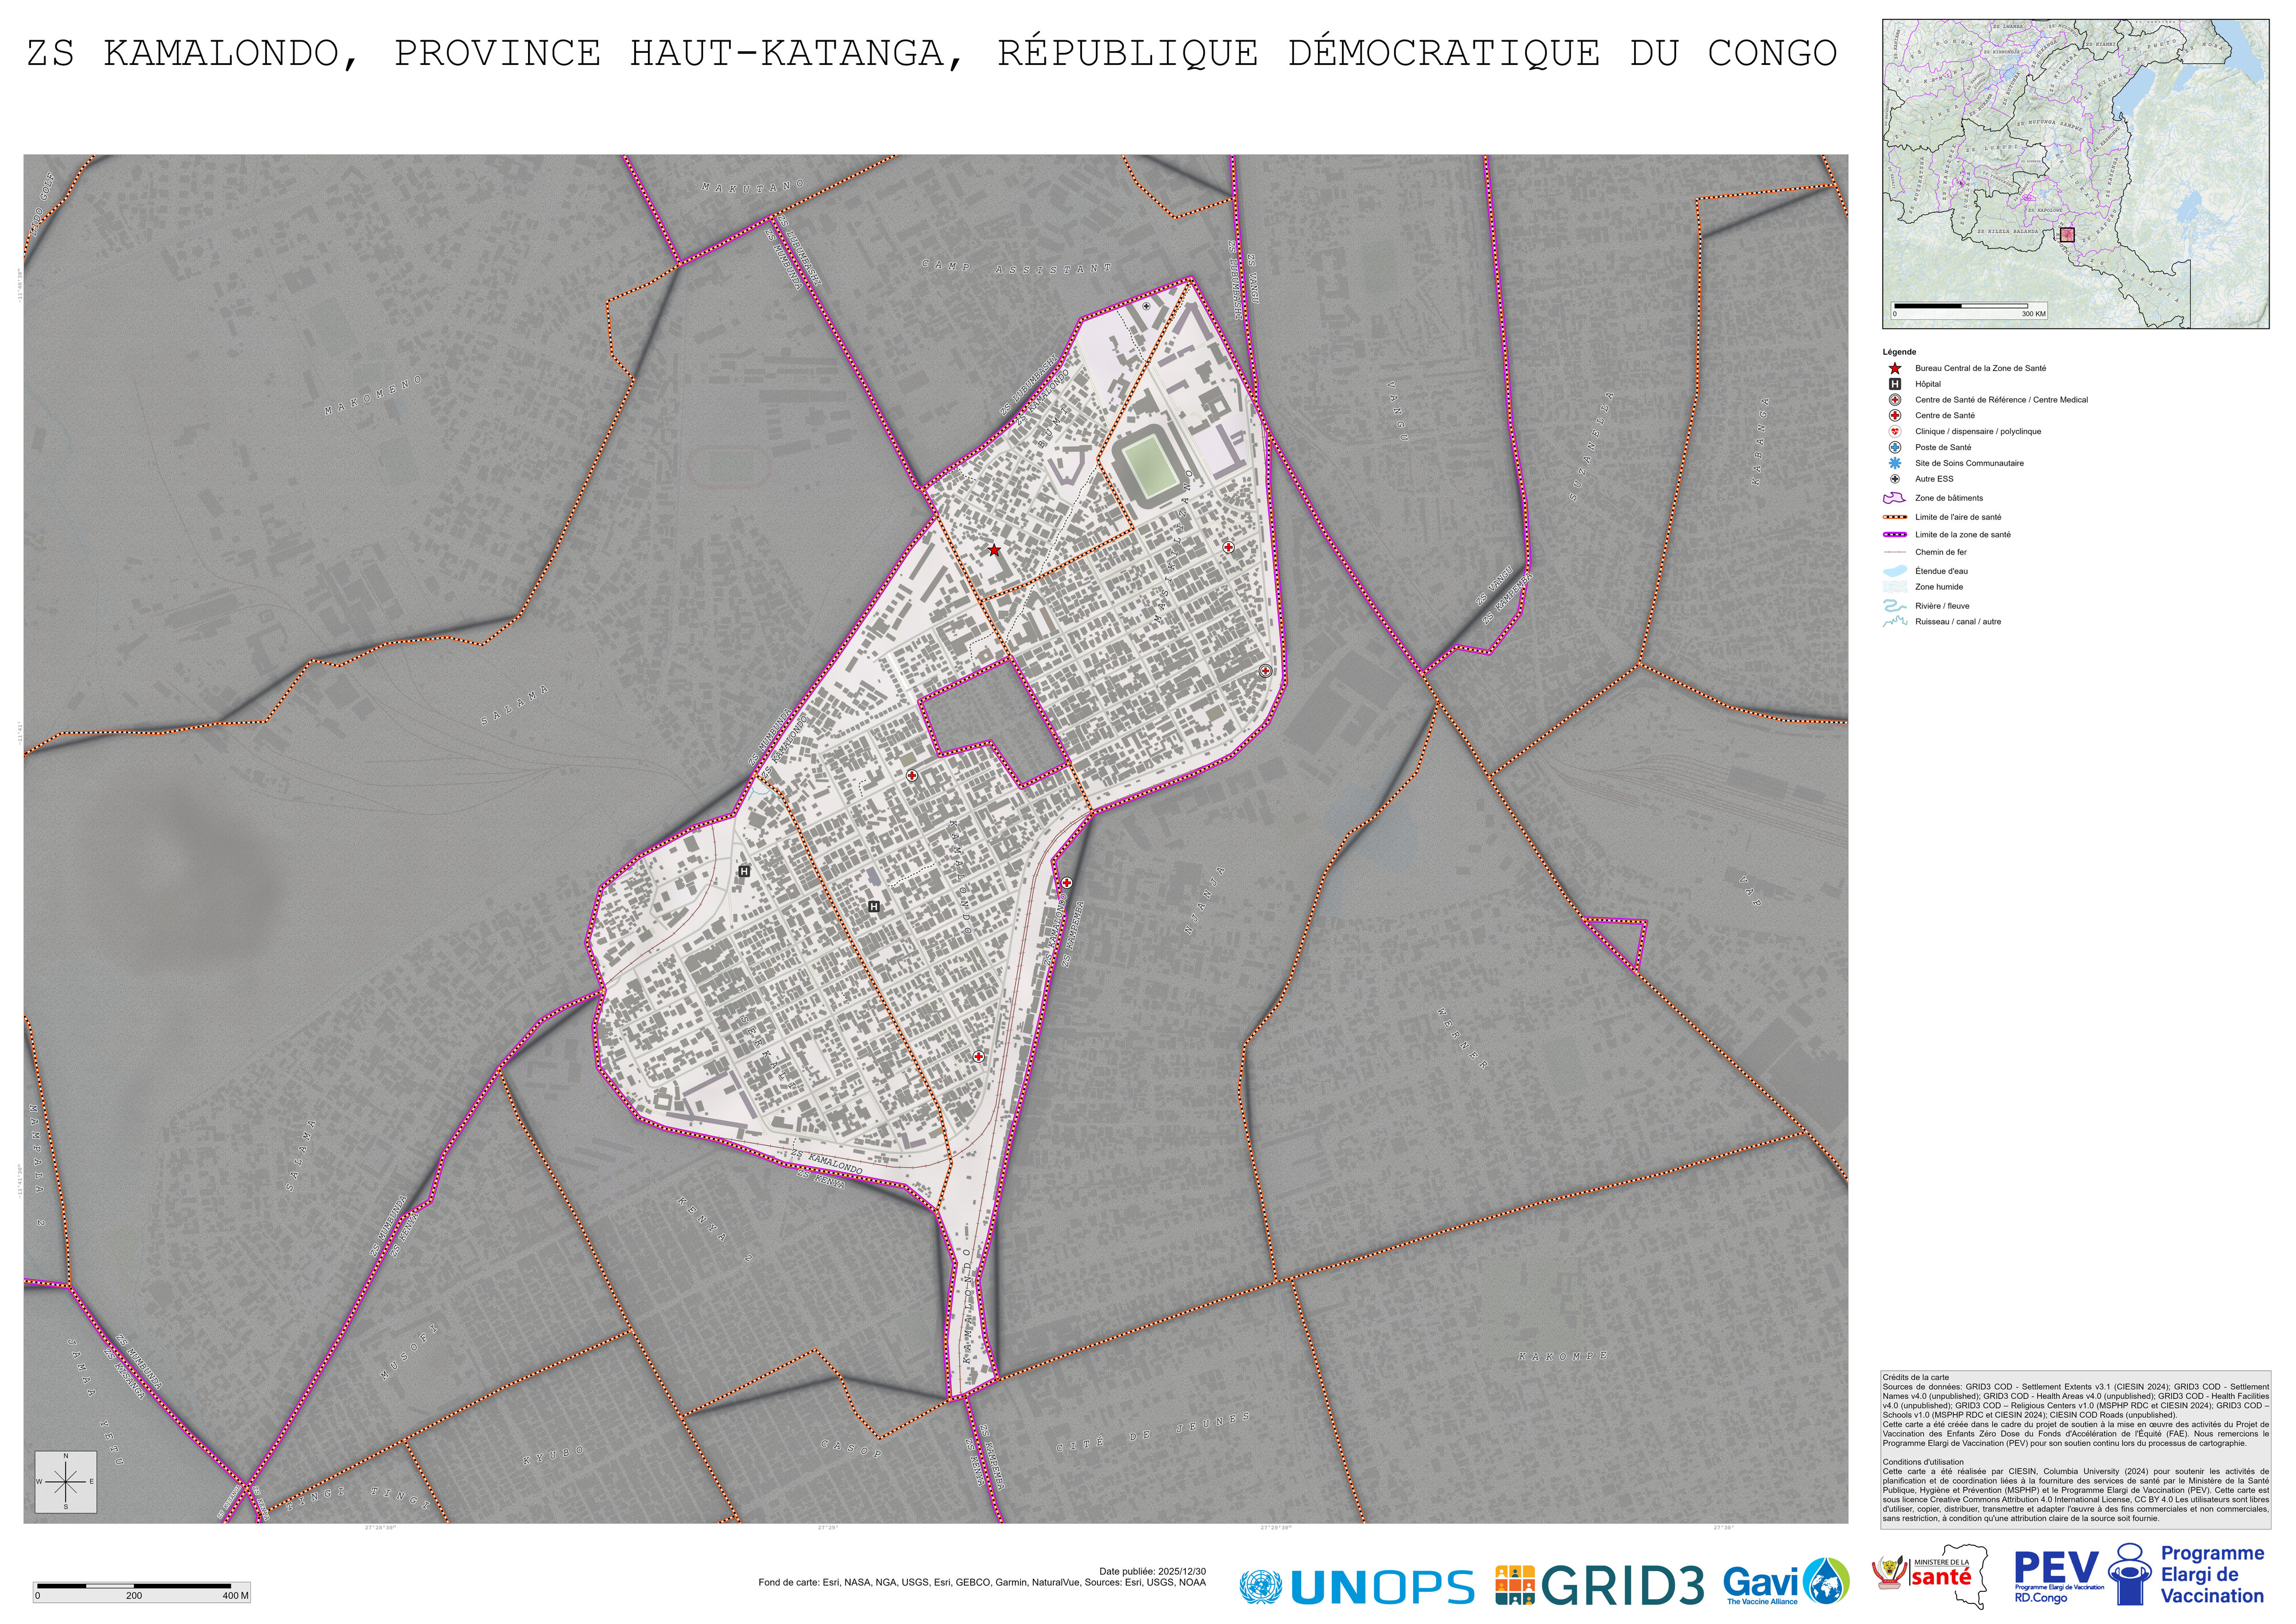This screenshot has width=2296, height=1624.
Task: Click the blue Poste de Santé legend icon
Action: pos(1894,448)
